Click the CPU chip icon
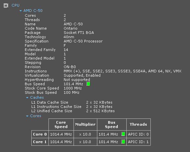 click(6, 6)
